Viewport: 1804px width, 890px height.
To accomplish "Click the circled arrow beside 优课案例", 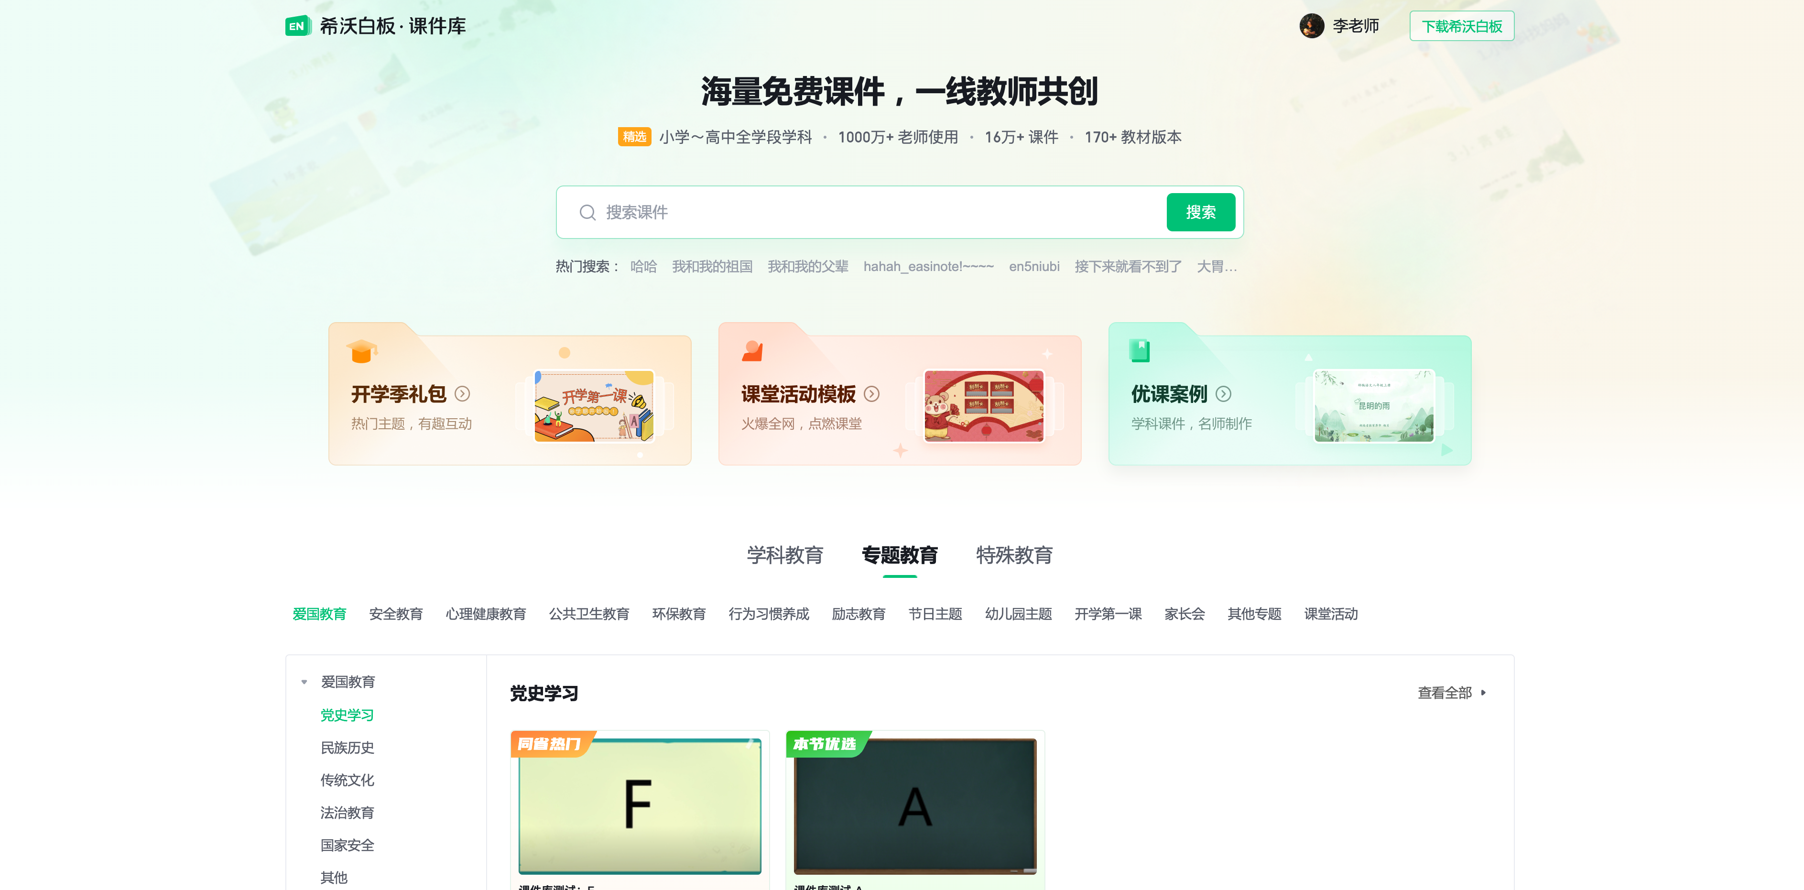I will coord(1223,394).
